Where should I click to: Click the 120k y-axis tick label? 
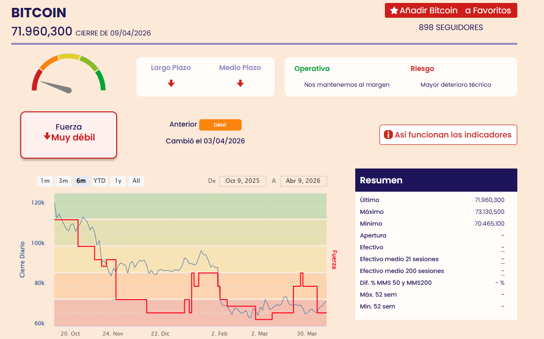[38, 203]
